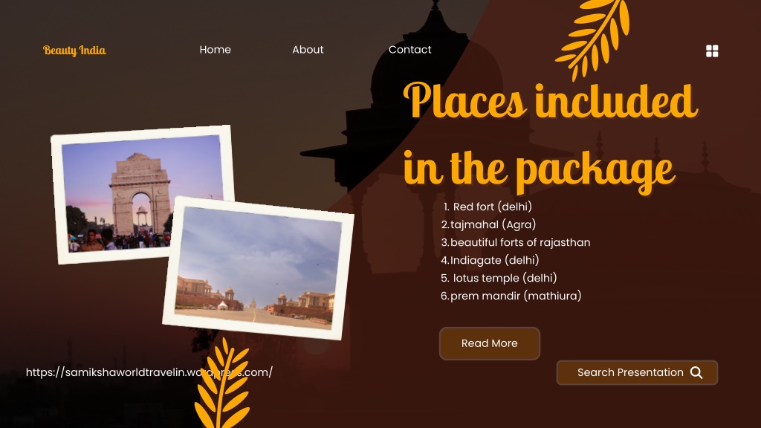Select the Rashtrapati Bhavan road photo
The width and height of the screenshot is (761, 428).
(258, 268)
